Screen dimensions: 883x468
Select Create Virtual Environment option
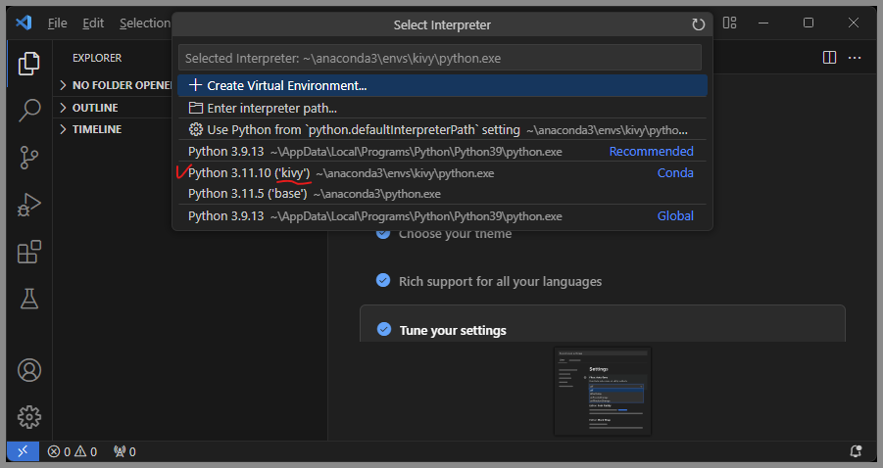pyautogui.click(x=442, y=85)
